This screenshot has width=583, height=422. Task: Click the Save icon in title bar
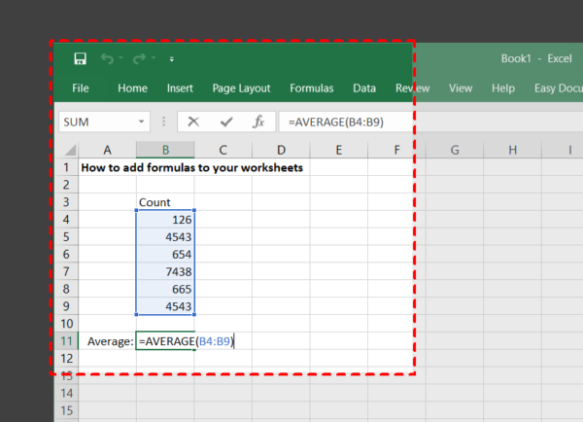pos(80,59)
